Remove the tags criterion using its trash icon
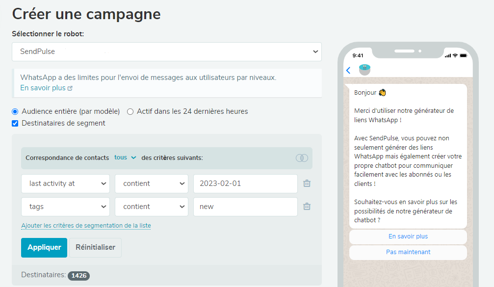 tap(307, 206)
